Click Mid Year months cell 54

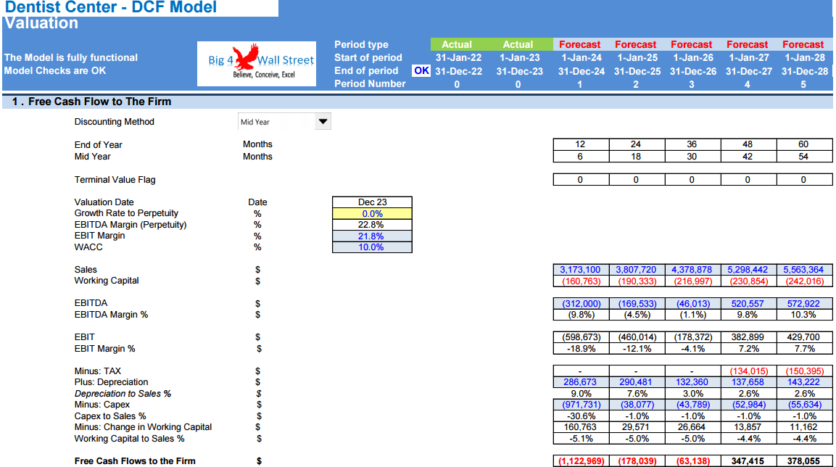[x=805, y=156]
